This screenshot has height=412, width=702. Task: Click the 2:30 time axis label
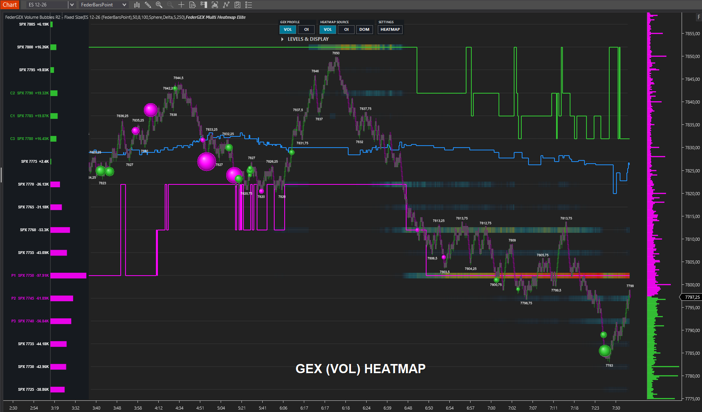(x=13, y=408)
